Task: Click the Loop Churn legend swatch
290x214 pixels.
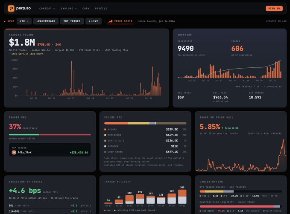Action: (105, 152)
